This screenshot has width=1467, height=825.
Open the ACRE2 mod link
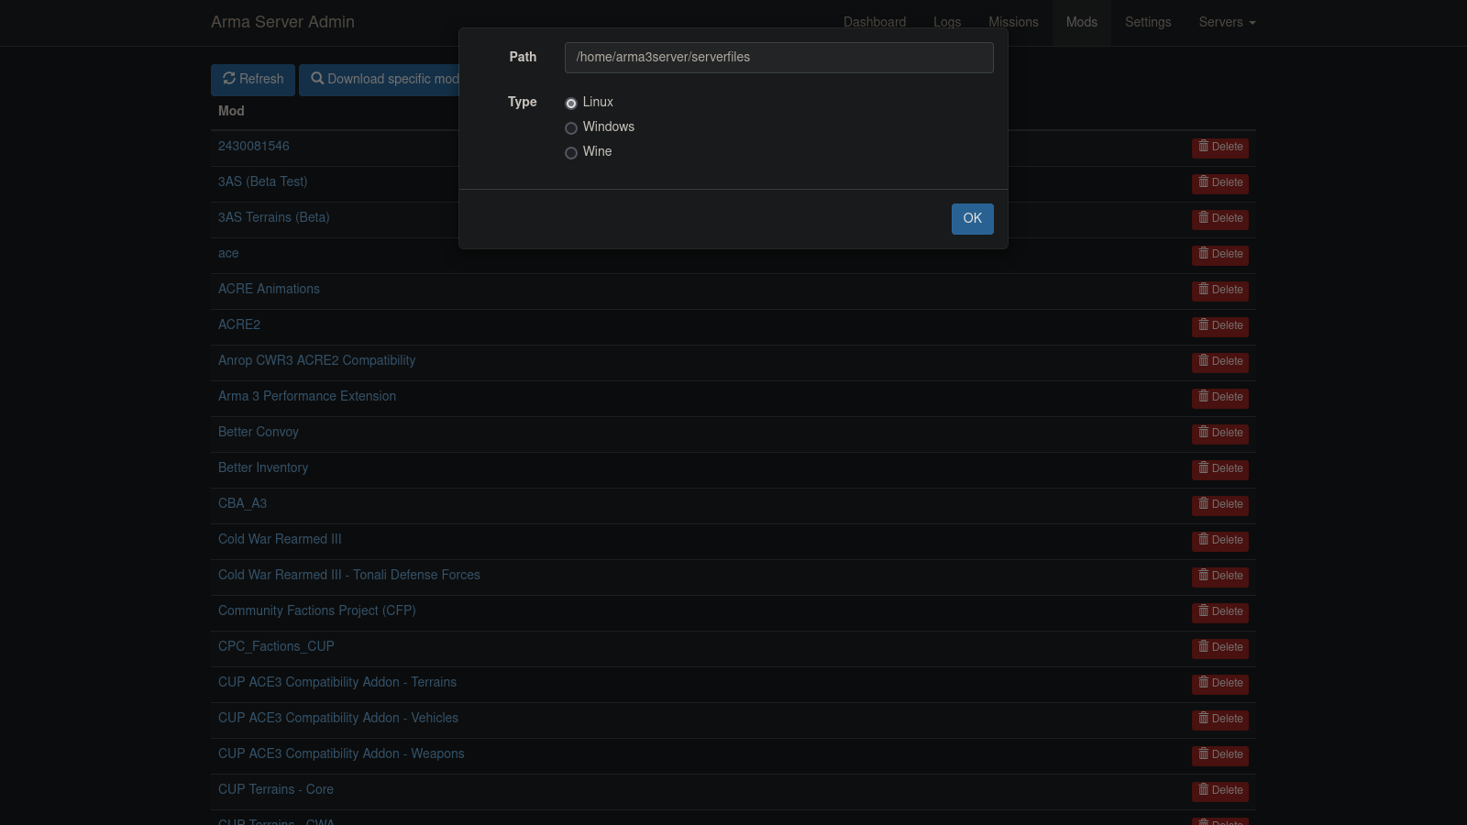click(x=239, y=324)
